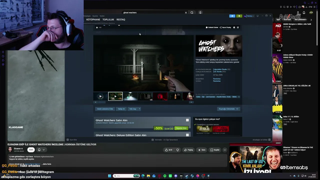The width and height of the screenshot is (320, 180).
Task: Click the Paylaş share button under video
Action: click(188, 150)
